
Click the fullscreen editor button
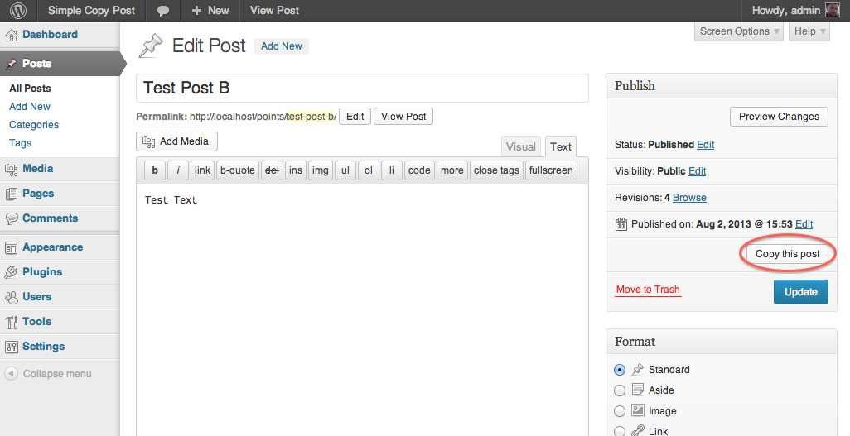pyautogui.click(x=551, y=170)
